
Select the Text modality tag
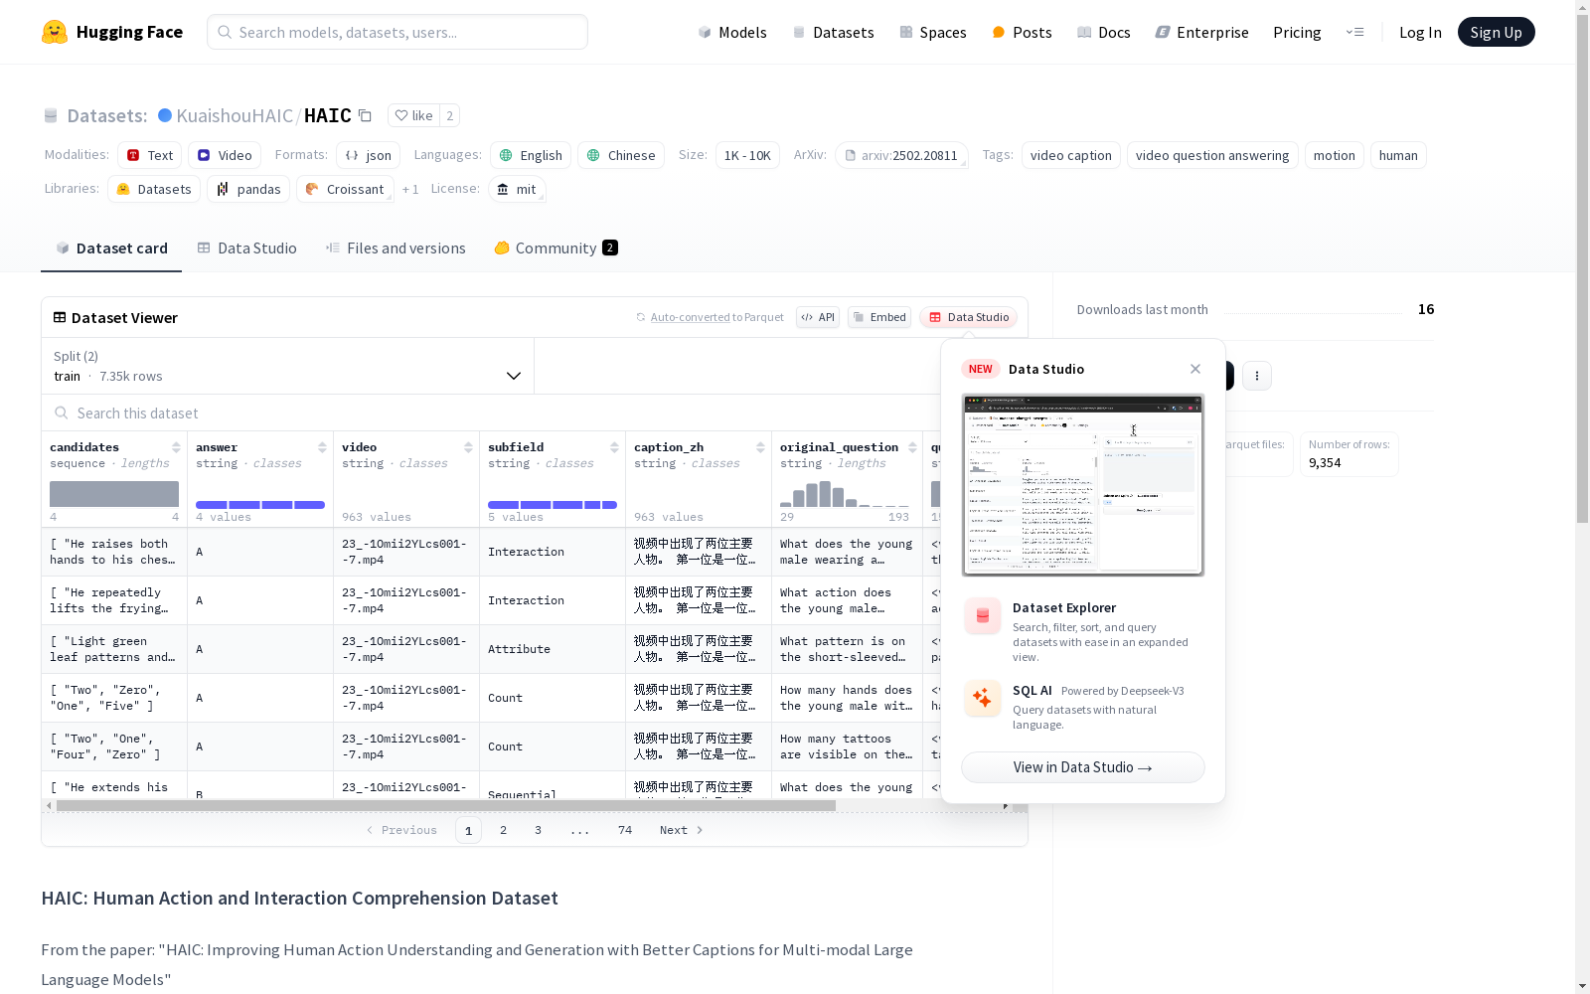pyautogui.click(x=149, y=155)
